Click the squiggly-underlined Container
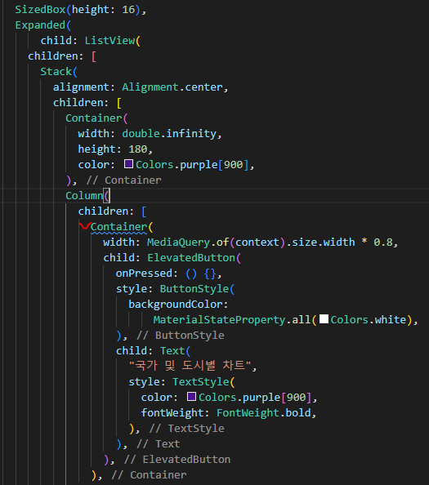 [x=118, y=227]
